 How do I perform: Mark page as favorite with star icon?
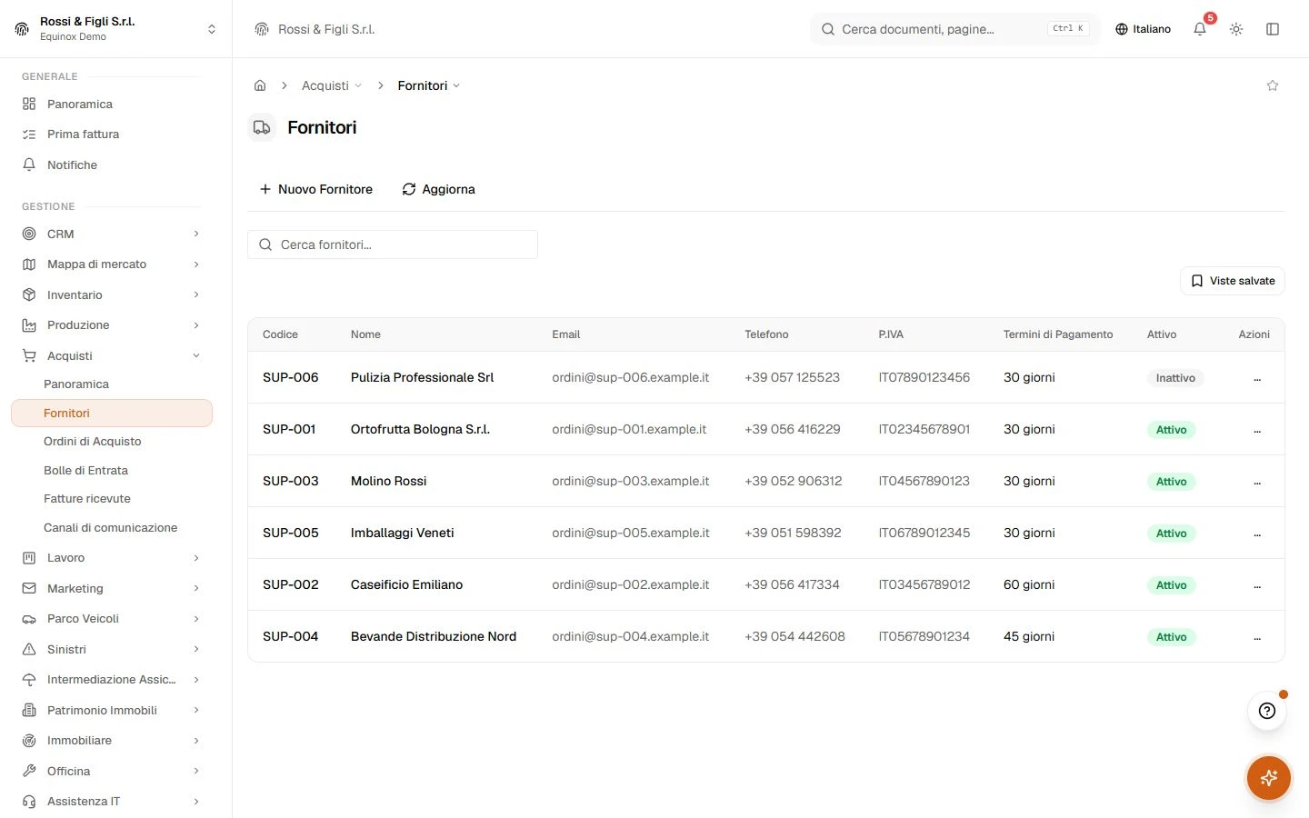coord(1273,85)
